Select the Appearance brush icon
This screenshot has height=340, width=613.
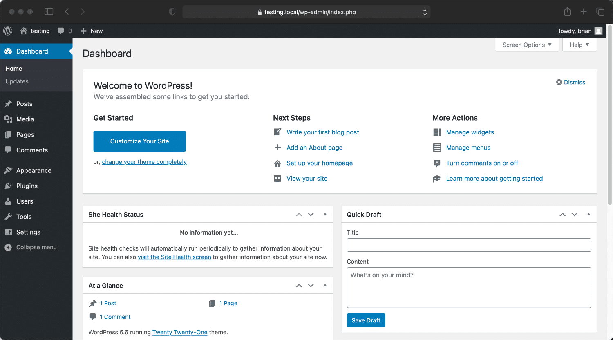pyautogui.click(x=9, y=170)
